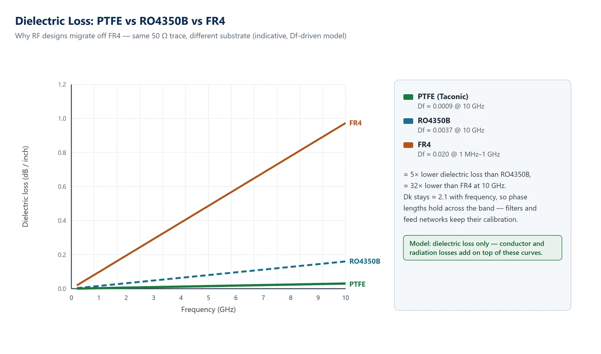This screenshot has height=354, width=601.
Task: Click the orange FR4 legend swatch
Action: pos(408,145)
